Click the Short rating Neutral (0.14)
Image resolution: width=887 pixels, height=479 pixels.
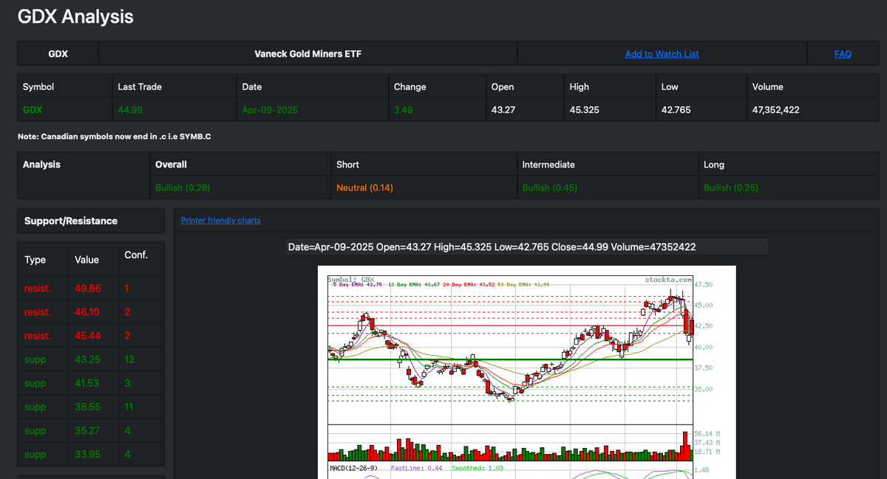coord(364,188)
